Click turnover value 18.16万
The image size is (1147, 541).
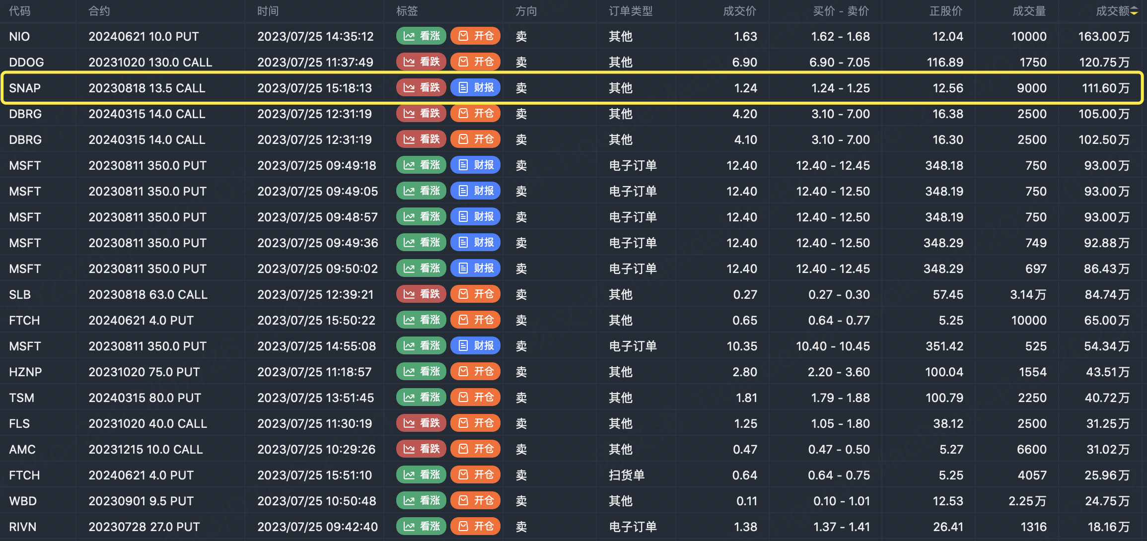pyautogui.click(x=1109, y=527)
